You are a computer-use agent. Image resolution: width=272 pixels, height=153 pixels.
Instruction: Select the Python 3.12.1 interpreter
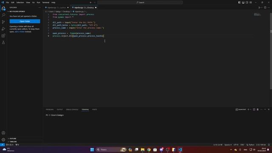pyautogui.click(x=261, y=144)
